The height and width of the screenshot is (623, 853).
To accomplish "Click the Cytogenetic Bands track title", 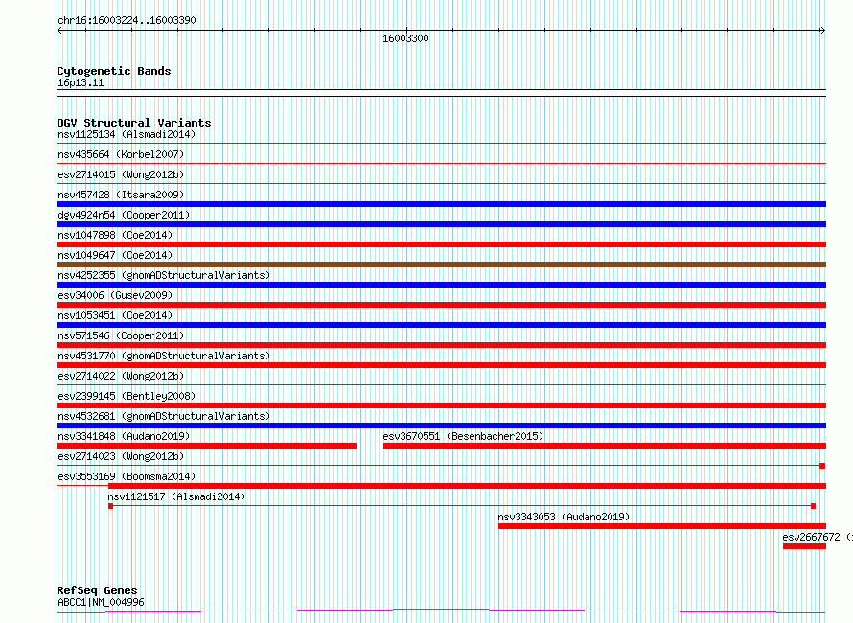I will pos(114,71).
